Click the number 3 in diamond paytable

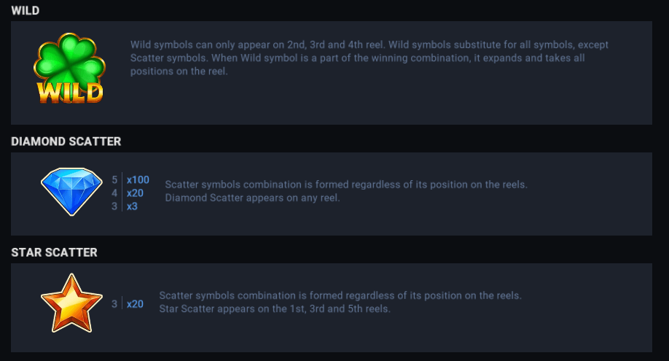pyautogui.click(x=114, y=206)
